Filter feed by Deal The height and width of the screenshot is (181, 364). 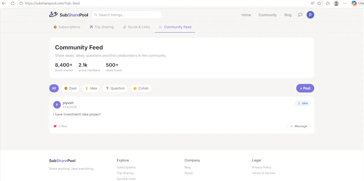pyautogui.click(x=70, y=88)
